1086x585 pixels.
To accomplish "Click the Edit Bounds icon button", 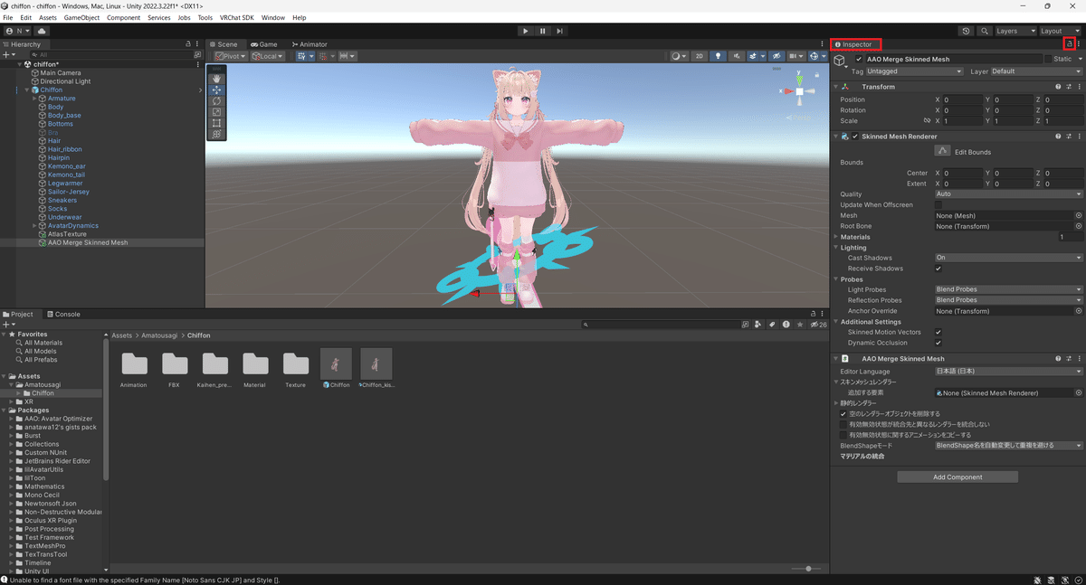I will pyautogui.click(x=943, y=151).
